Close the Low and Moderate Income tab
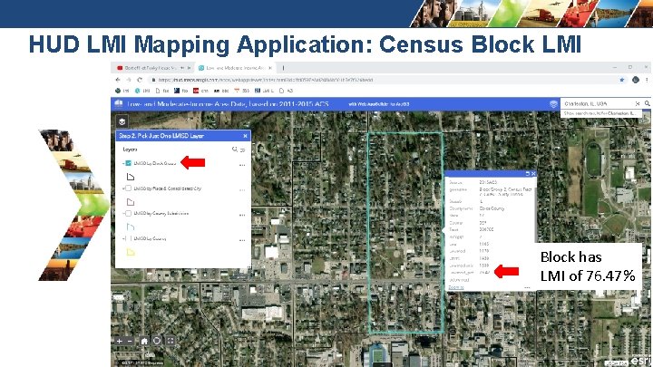Viewport: 653px width, 367px height. click(x=270, y=67)
